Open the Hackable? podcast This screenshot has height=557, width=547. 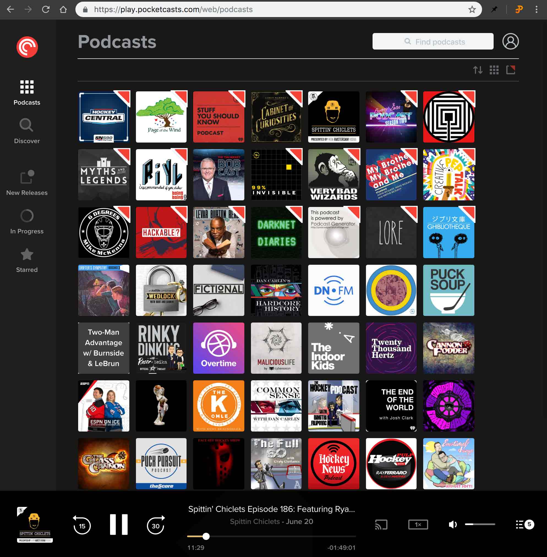pyautogui.click(x=161, y=233)
